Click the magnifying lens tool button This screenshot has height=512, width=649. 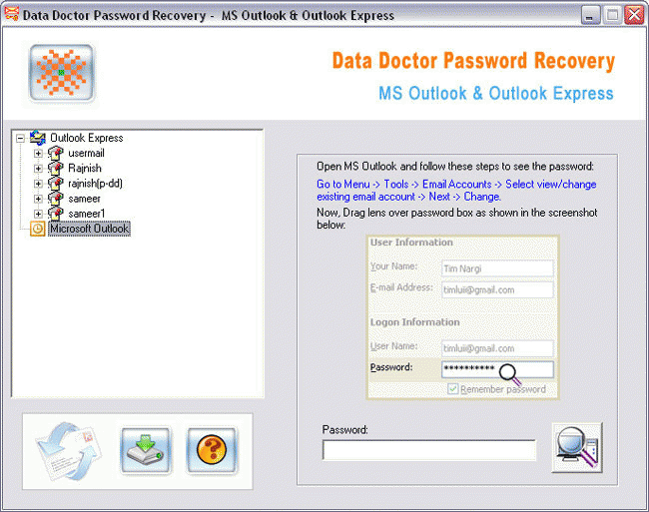tap(577, 447)
